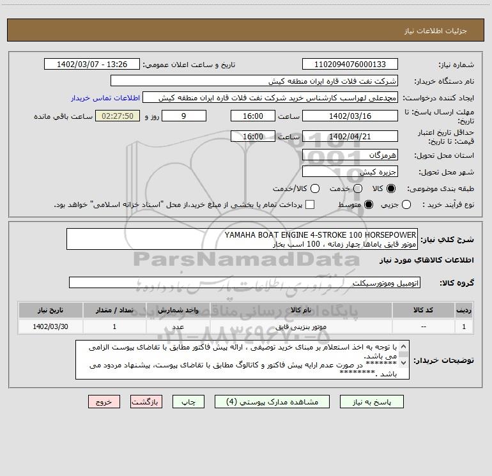This screenshot has height=476, width=492.
Task: Click the نام کالا column header
Action: point(301,310)
